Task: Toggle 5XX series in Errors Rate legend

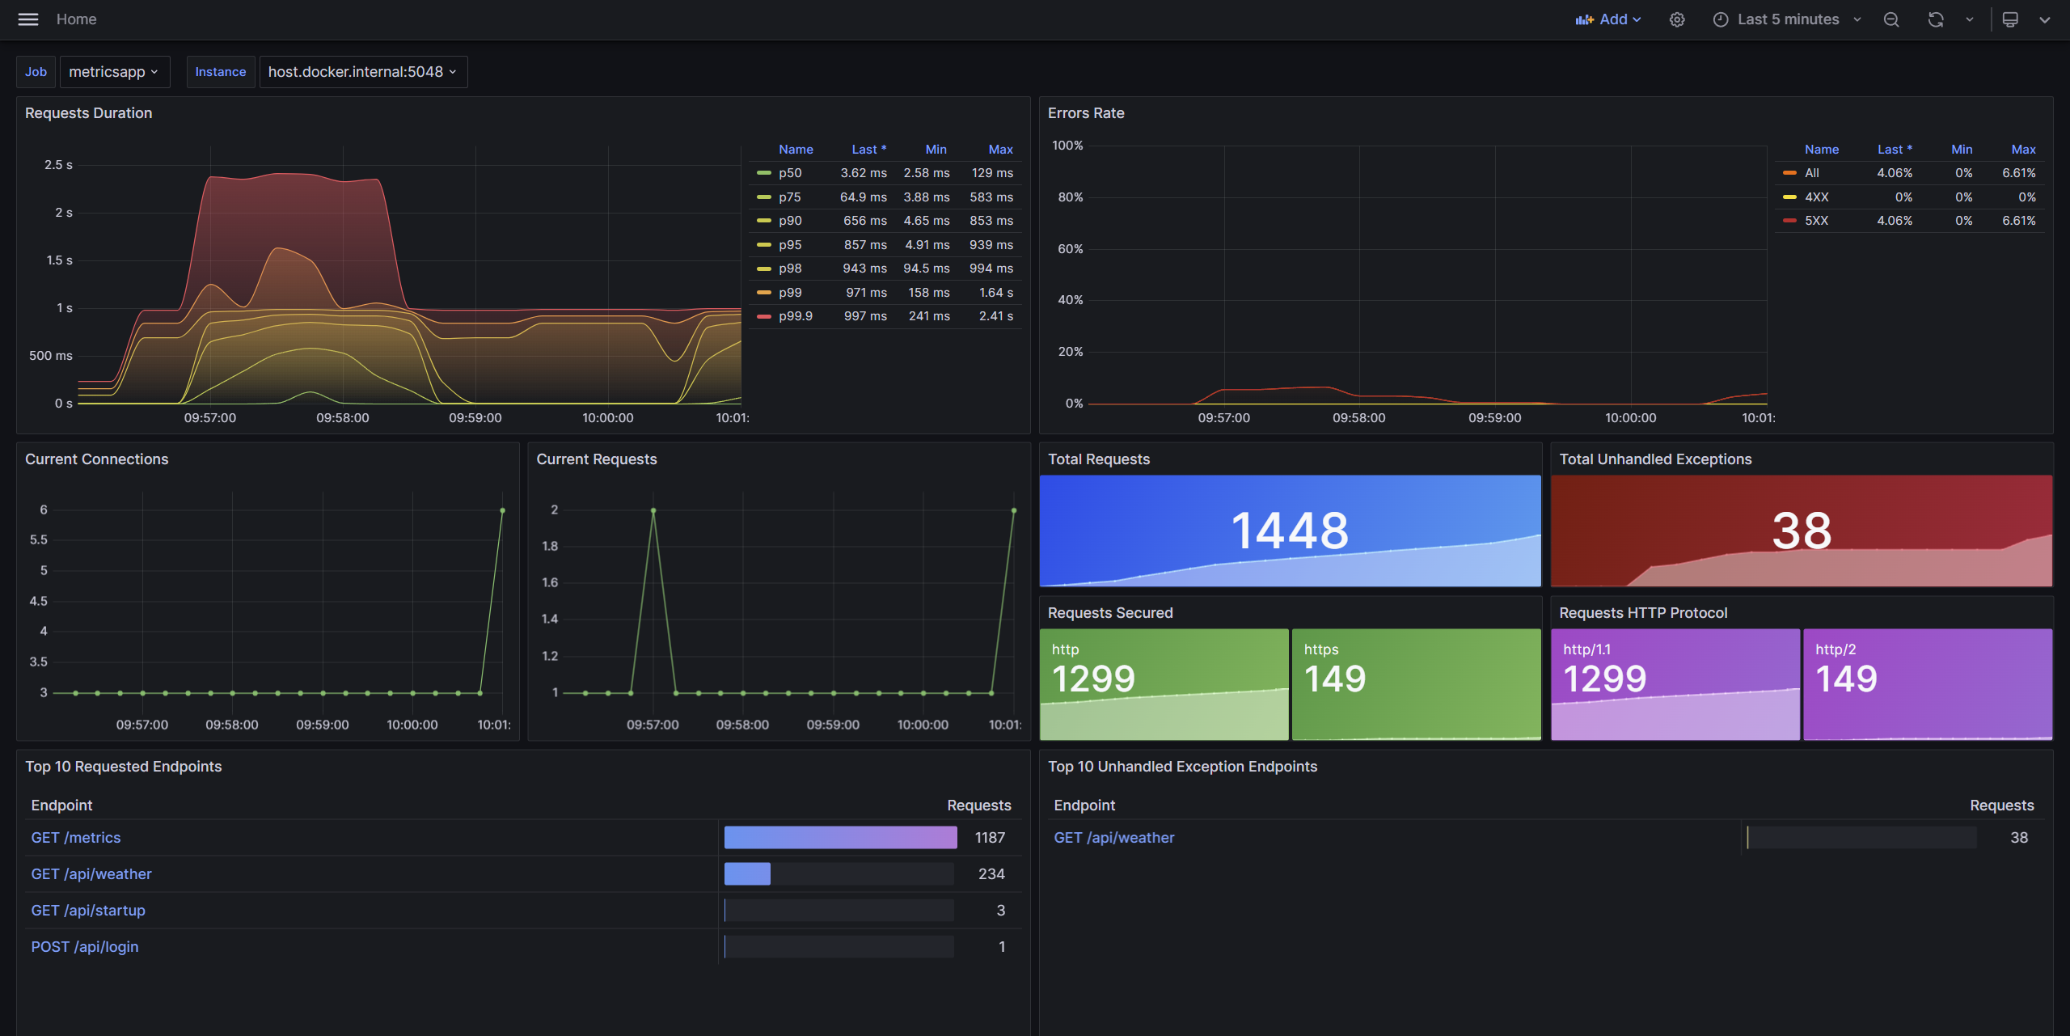Action: point(1816,221)
